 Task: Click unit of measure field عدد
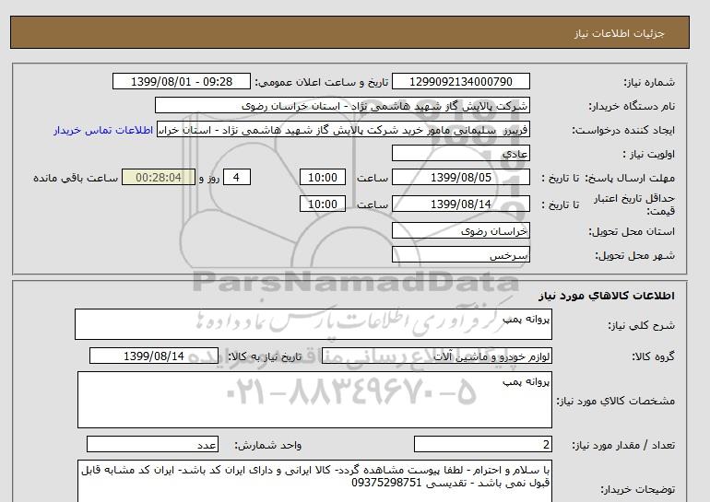(x=152, y=445)
